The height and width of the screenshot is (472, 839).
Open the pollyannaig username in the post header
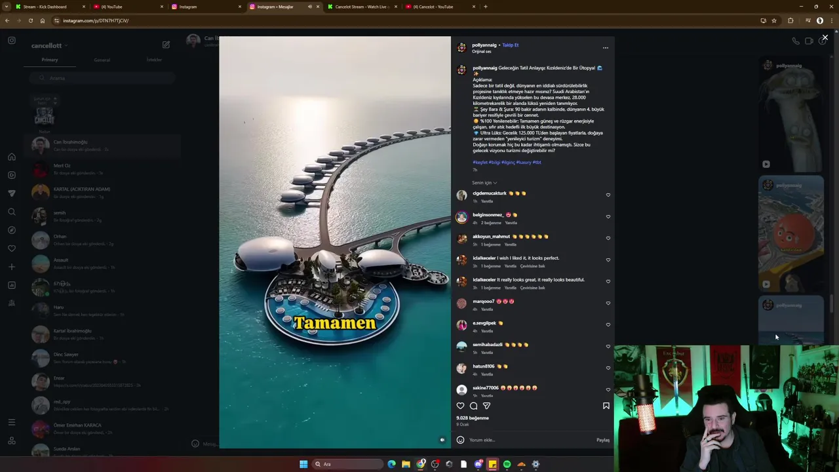point(484,45)
